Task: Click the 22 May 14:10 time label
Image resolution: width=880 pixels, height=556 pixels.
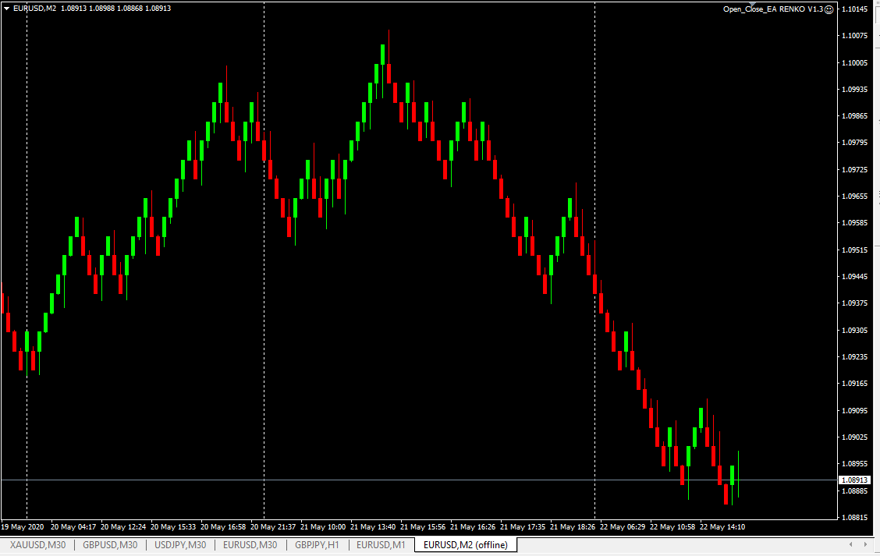Action: tap(722, 526)
